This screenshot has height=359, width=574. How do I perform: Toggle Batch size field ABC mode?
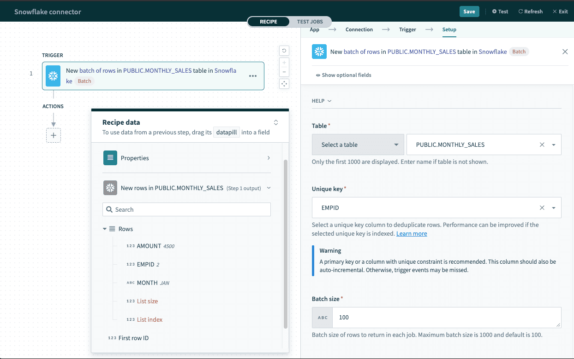pyautogui.click(x=323, y=318)
